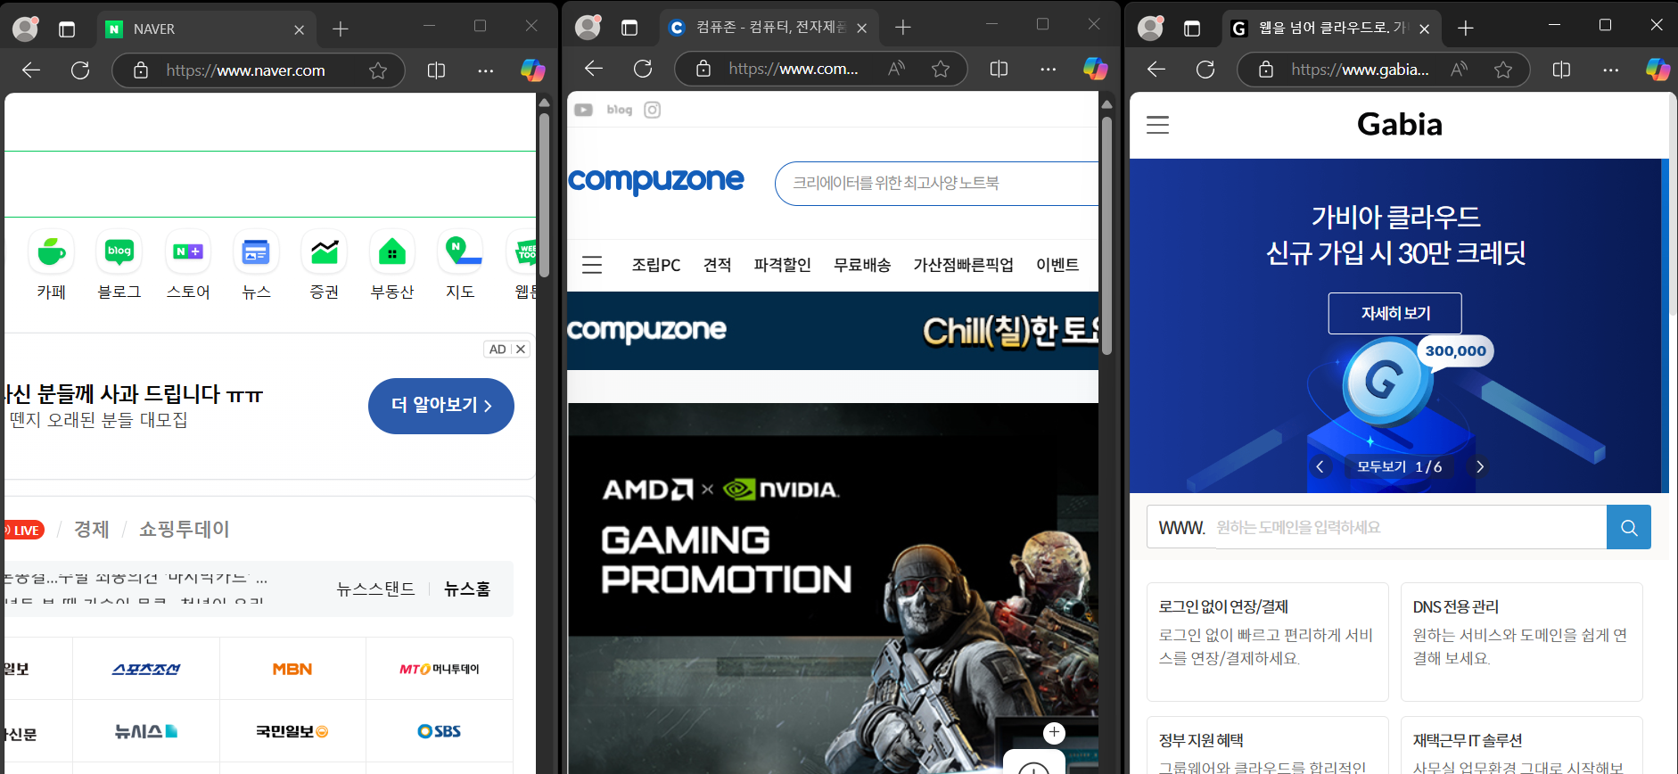Close the Naver AD banner
Screen dimensions: 1678x774
(x=521, y=350)
